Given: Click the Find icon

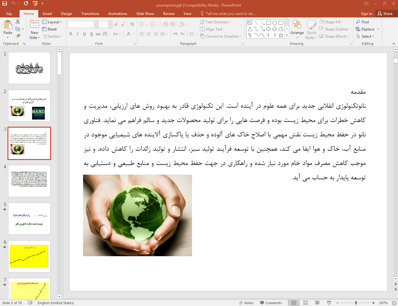Looking at the screenshot, I should [x=363, y=22].
